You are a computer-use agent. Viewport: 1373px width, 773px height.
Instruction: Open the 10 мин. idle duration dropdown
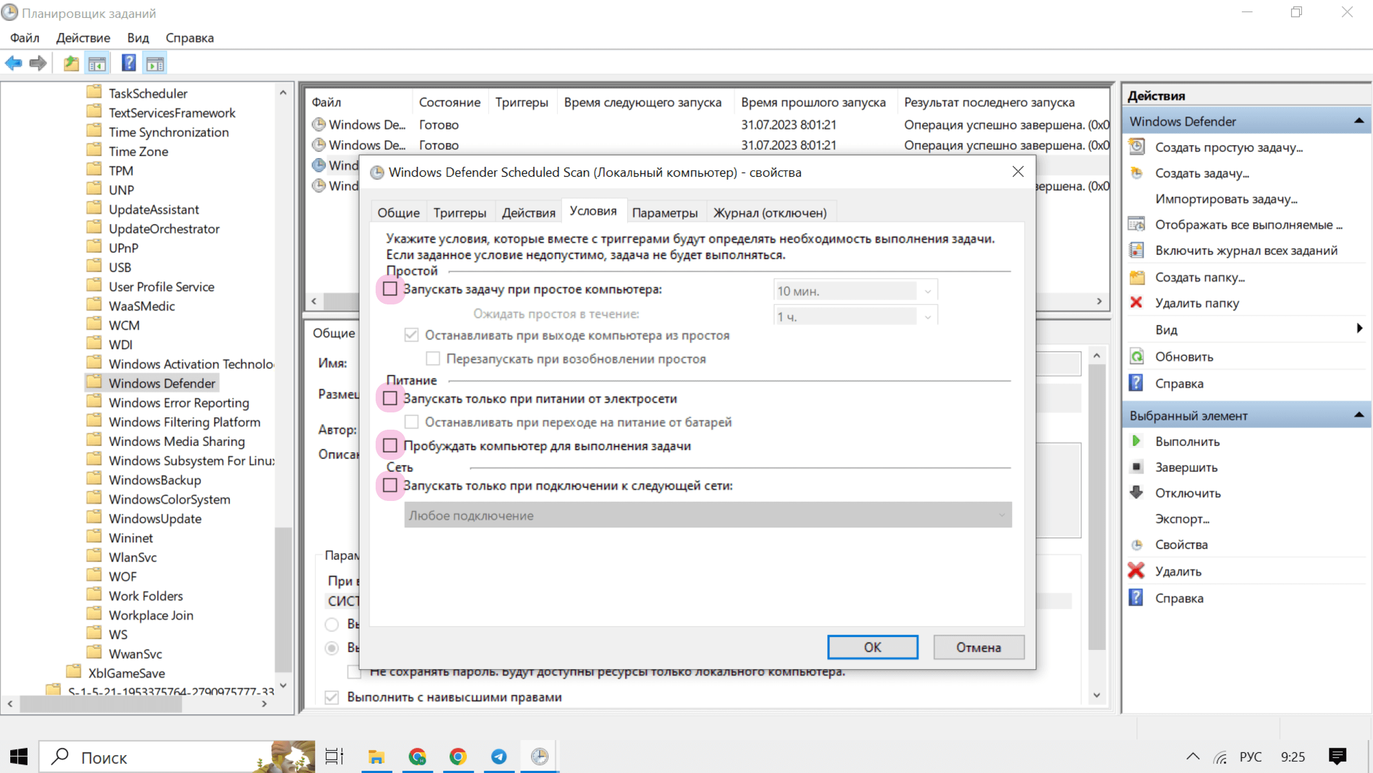(x=927, y=291)
